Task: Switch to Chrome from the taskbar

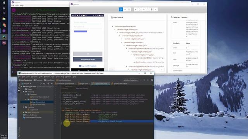Action: point(4,25)
